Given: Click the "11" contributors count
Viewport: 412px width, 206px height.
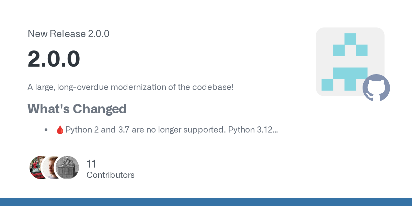Looking at the screenshot, I should (91, 163).
